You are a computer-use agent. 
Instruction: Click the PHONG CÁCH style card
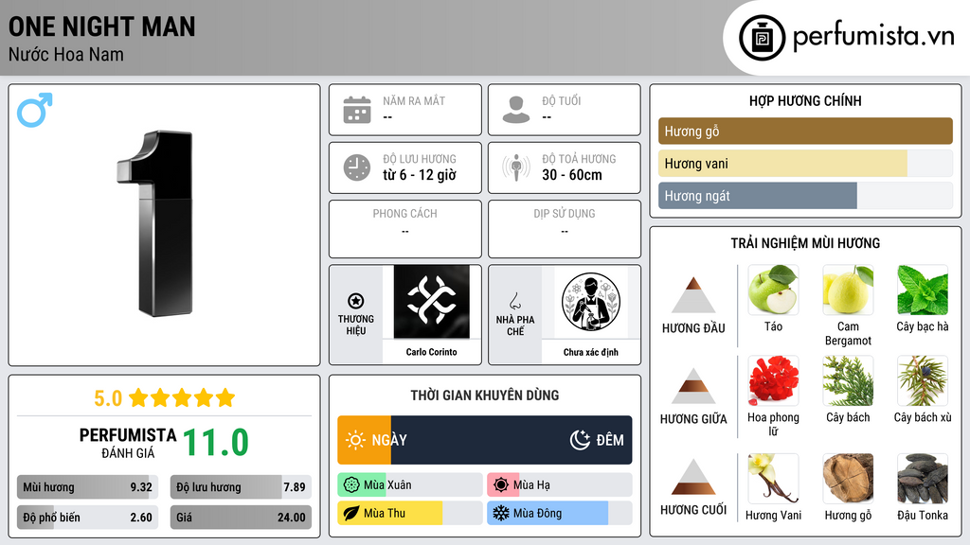pos(405,229)
